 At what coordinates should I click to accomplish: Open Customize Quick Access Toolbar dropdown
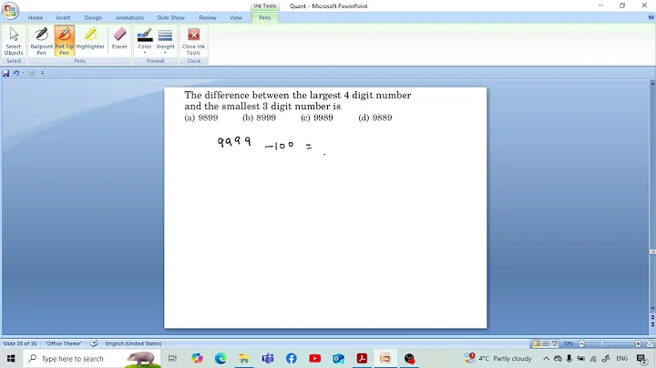click(x=42, y=73)
